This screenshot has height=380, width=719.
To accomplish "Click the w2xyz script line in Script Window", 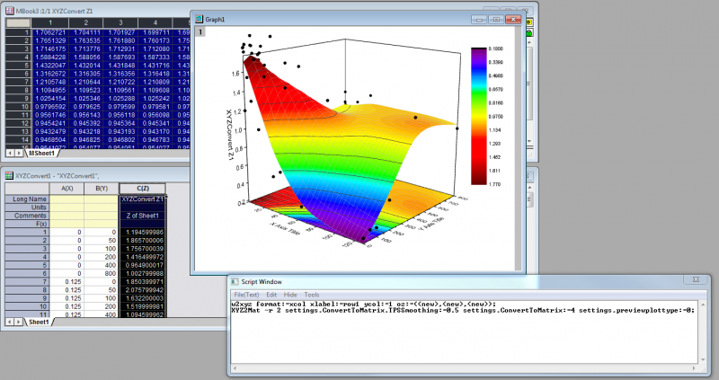I will click(364, 305).
